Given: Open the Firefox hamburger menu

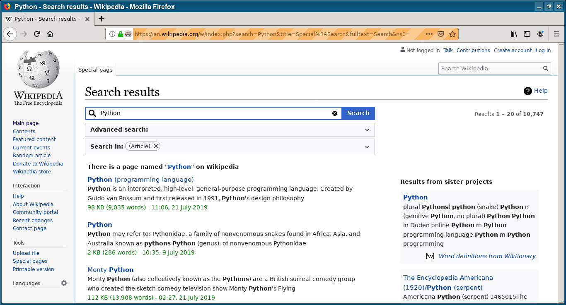Looking at the screenshot, I should click(556, 34).
